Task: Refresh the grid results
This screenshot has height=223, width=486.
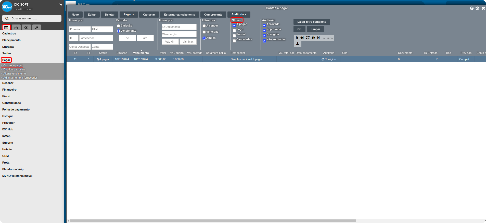Action: (308, 38)
